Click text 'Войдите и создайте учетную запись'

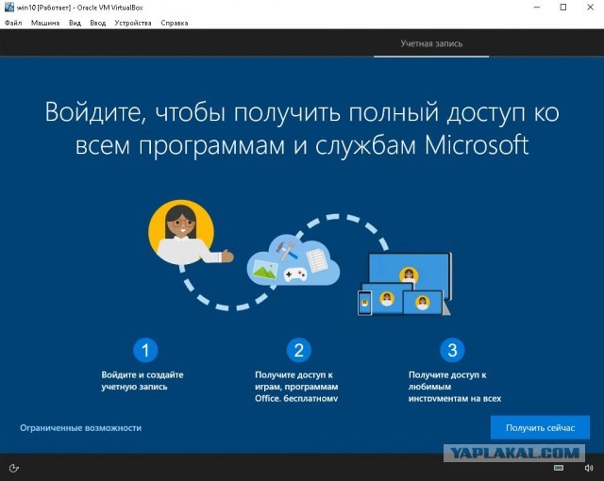(x=143, y=381)
